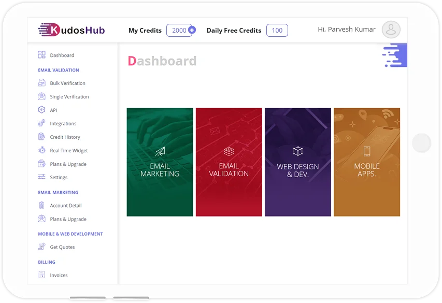Open the user profile avatar

[391, 30]
